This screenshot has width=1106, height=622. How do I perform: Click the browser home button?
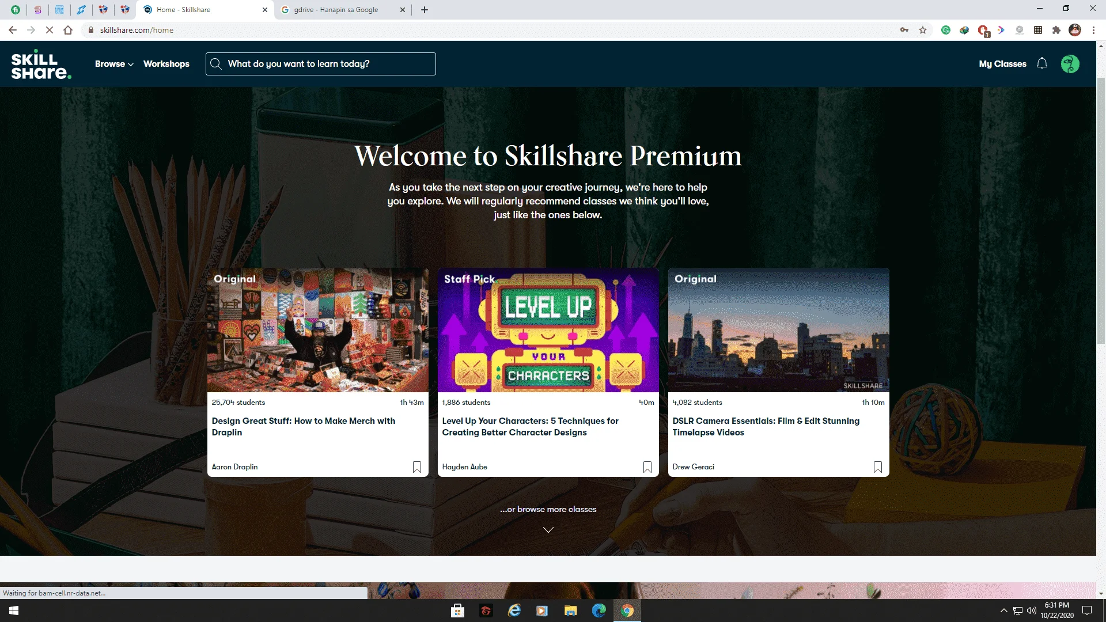pos(68,30)
